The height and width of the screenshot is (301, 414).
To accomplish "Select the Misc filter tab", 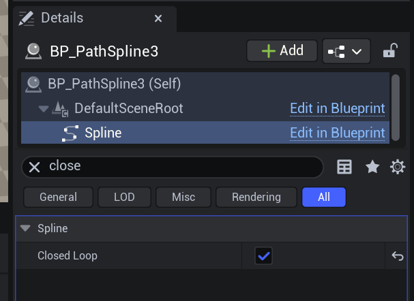I will pyautogui.click(x=183, y=197).
